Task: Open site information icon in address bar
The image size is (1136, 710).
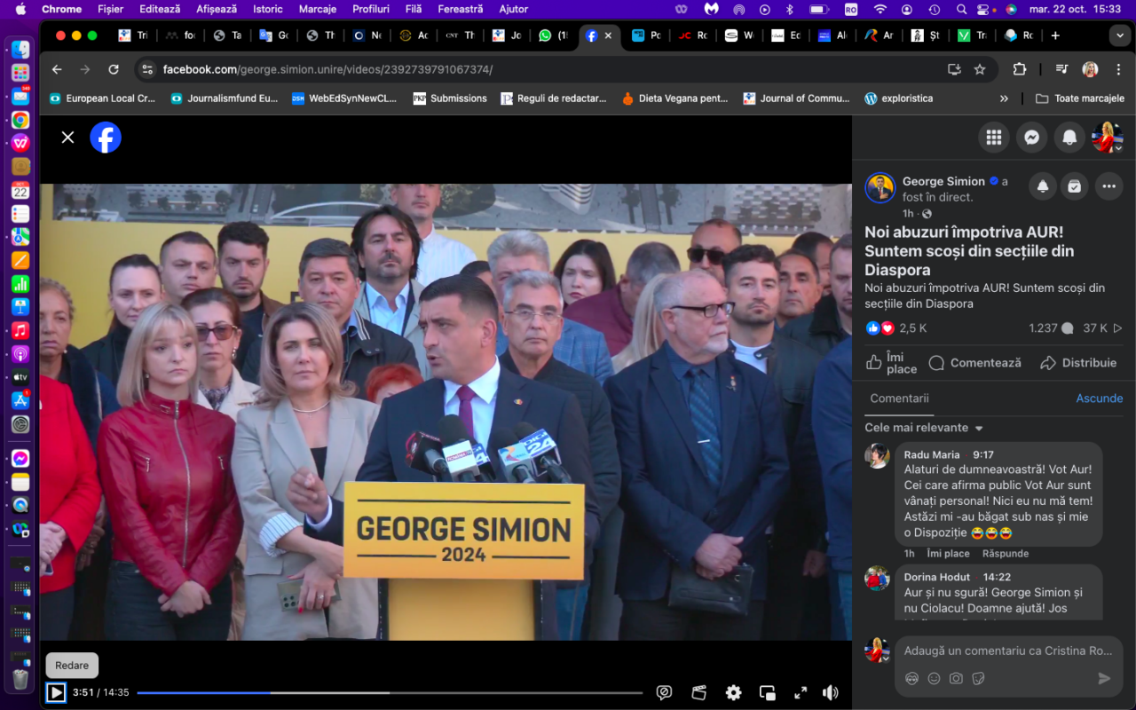Action: pyautogui.click(x=147, y=69)
